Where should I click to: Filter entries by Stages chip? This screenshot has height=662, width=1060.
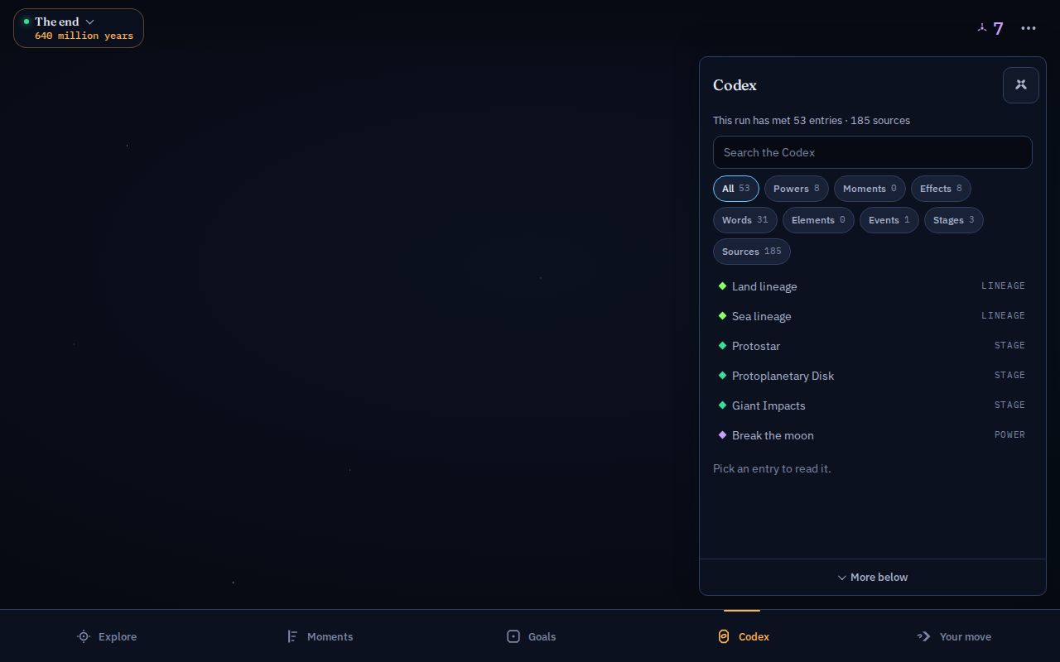pos(954,220)
